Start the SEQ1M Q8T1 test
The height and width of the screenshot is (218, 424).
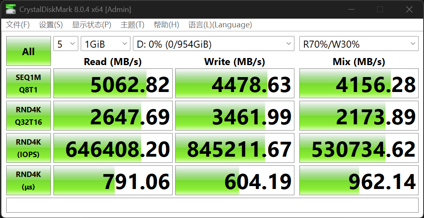click(29, 83)
